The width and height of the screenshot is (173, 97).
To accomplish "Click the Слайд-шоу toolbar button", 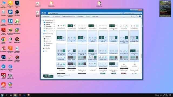I will [x=80, y=16].
